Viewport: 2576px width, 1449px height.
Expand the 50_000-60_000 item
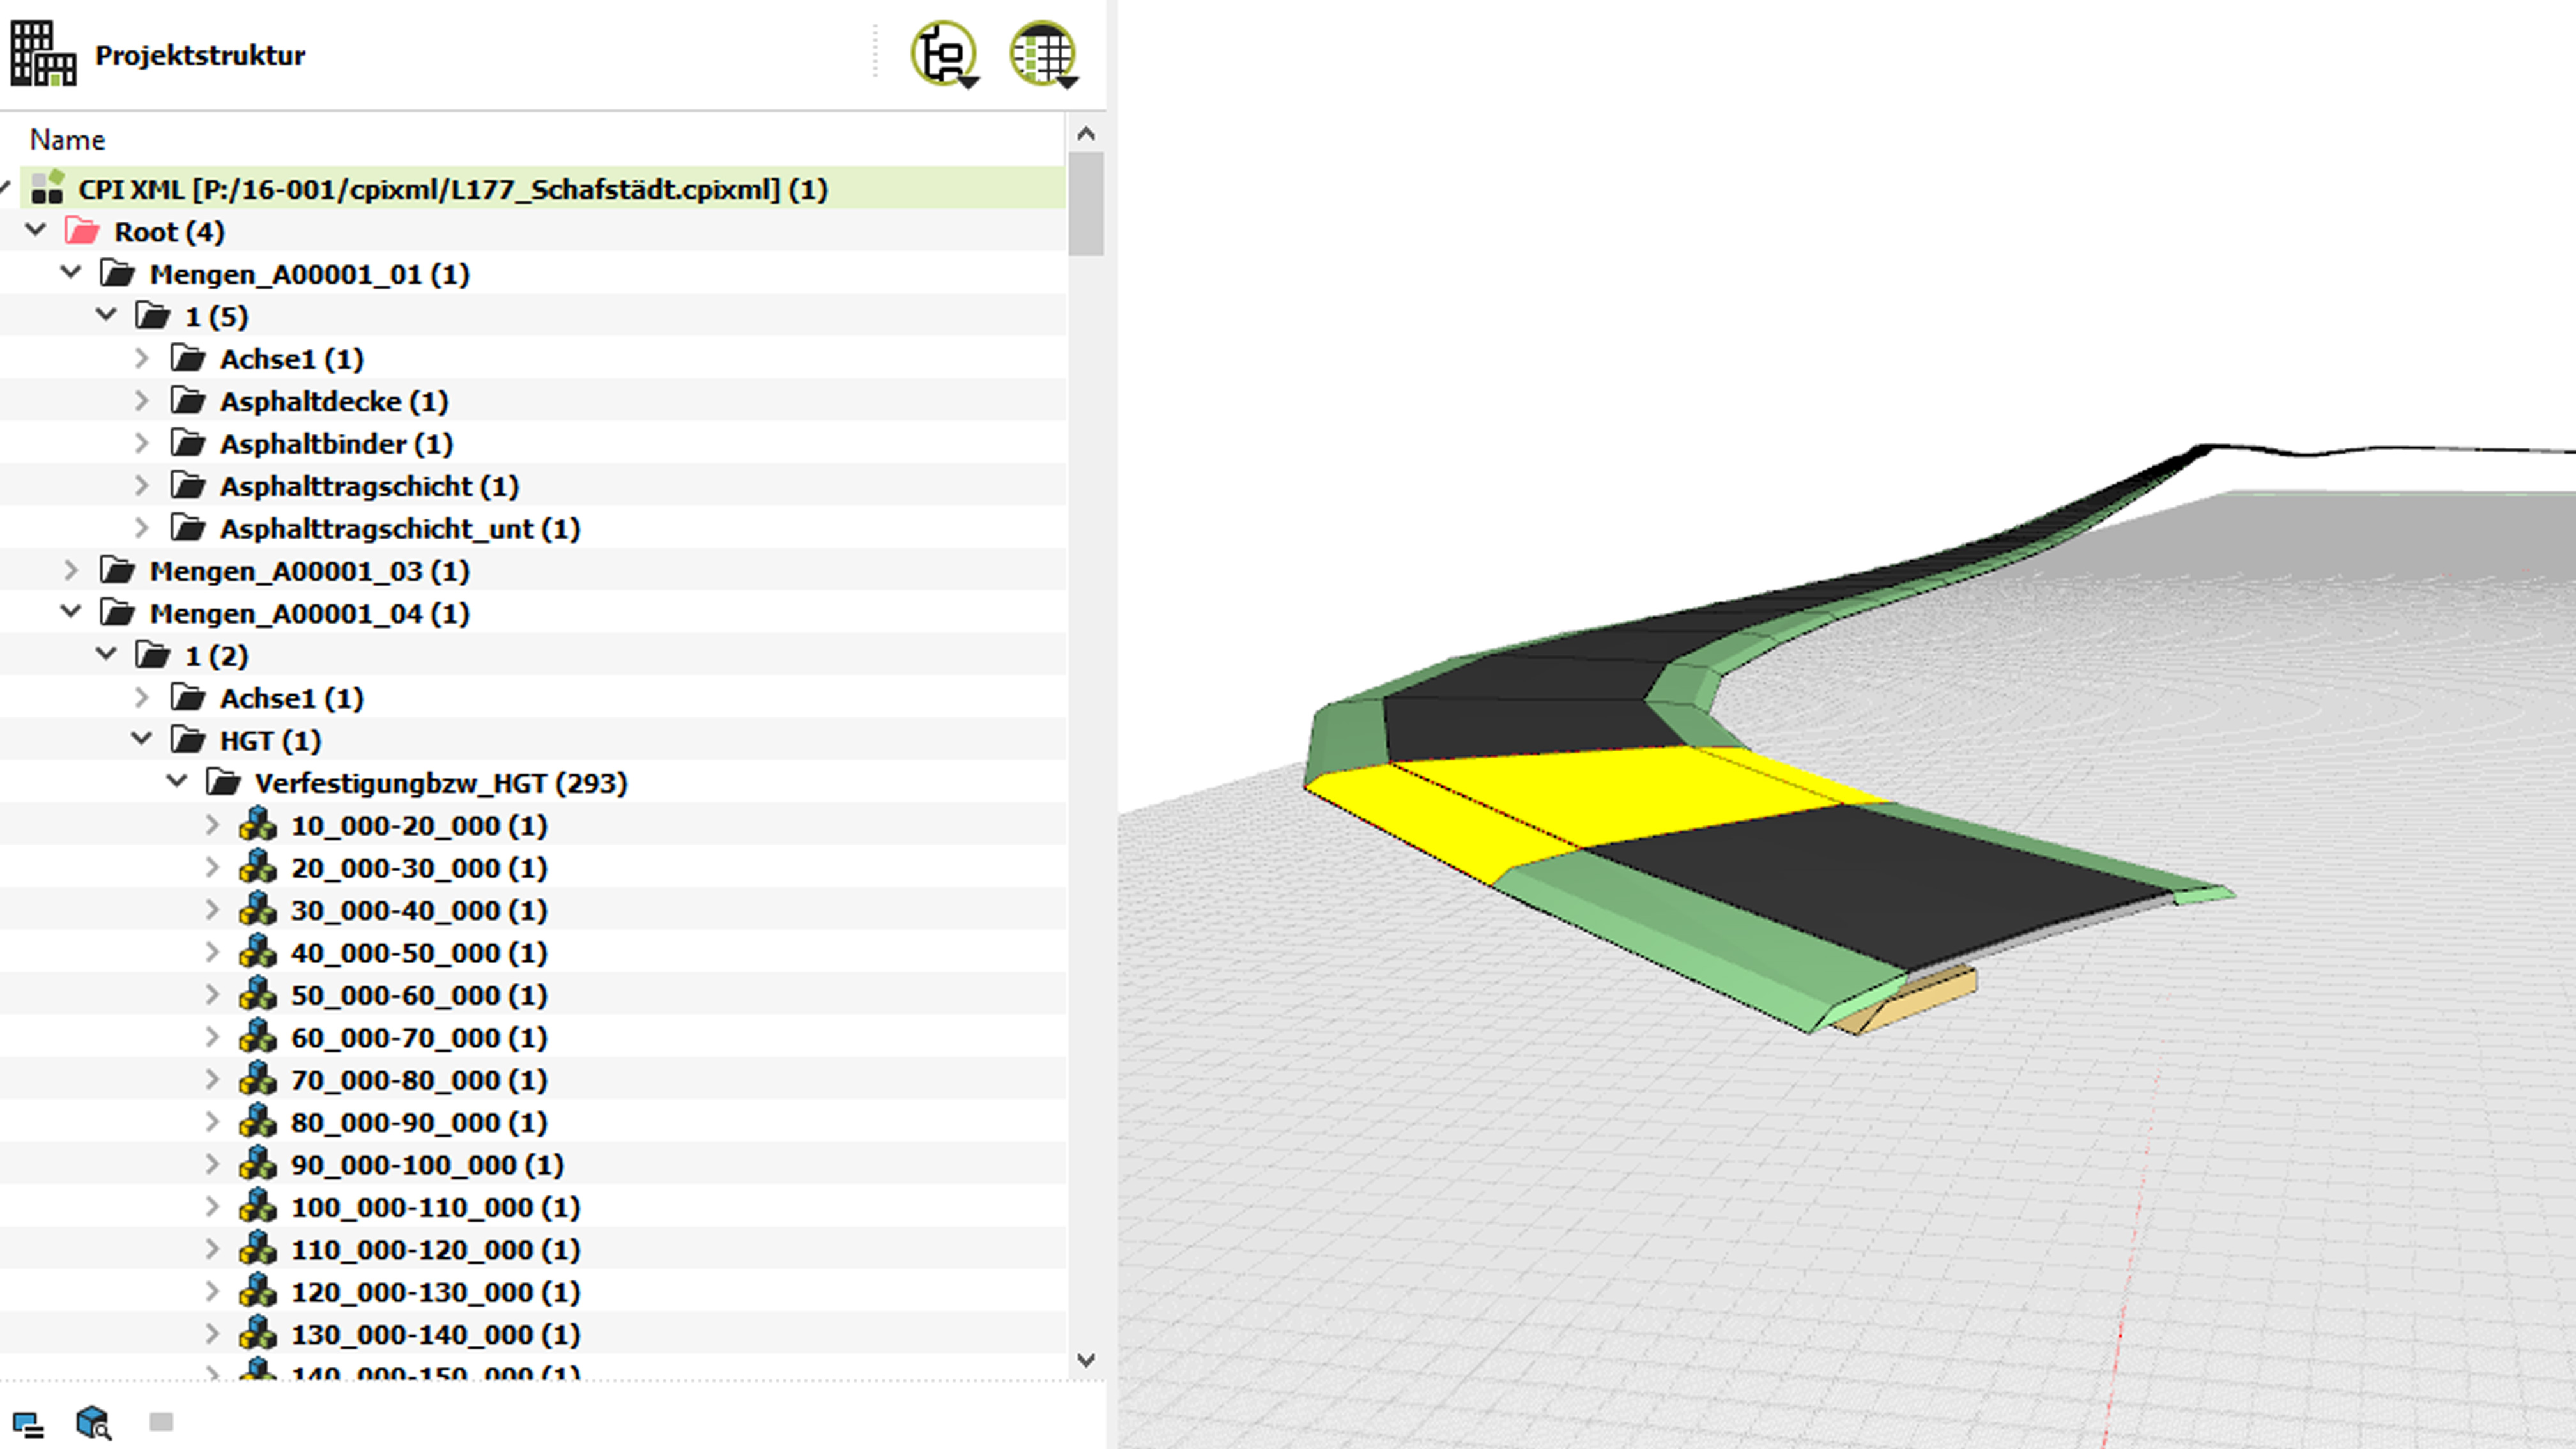[212, 995]
